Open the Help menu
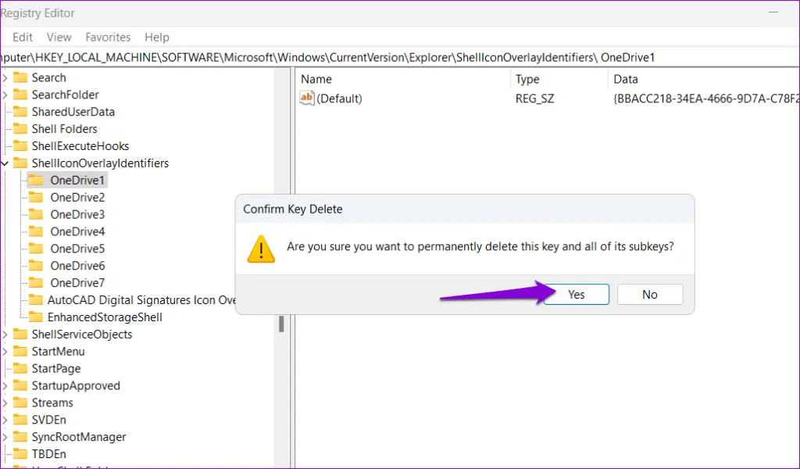 pyautogui.click(x=156, y=37)
